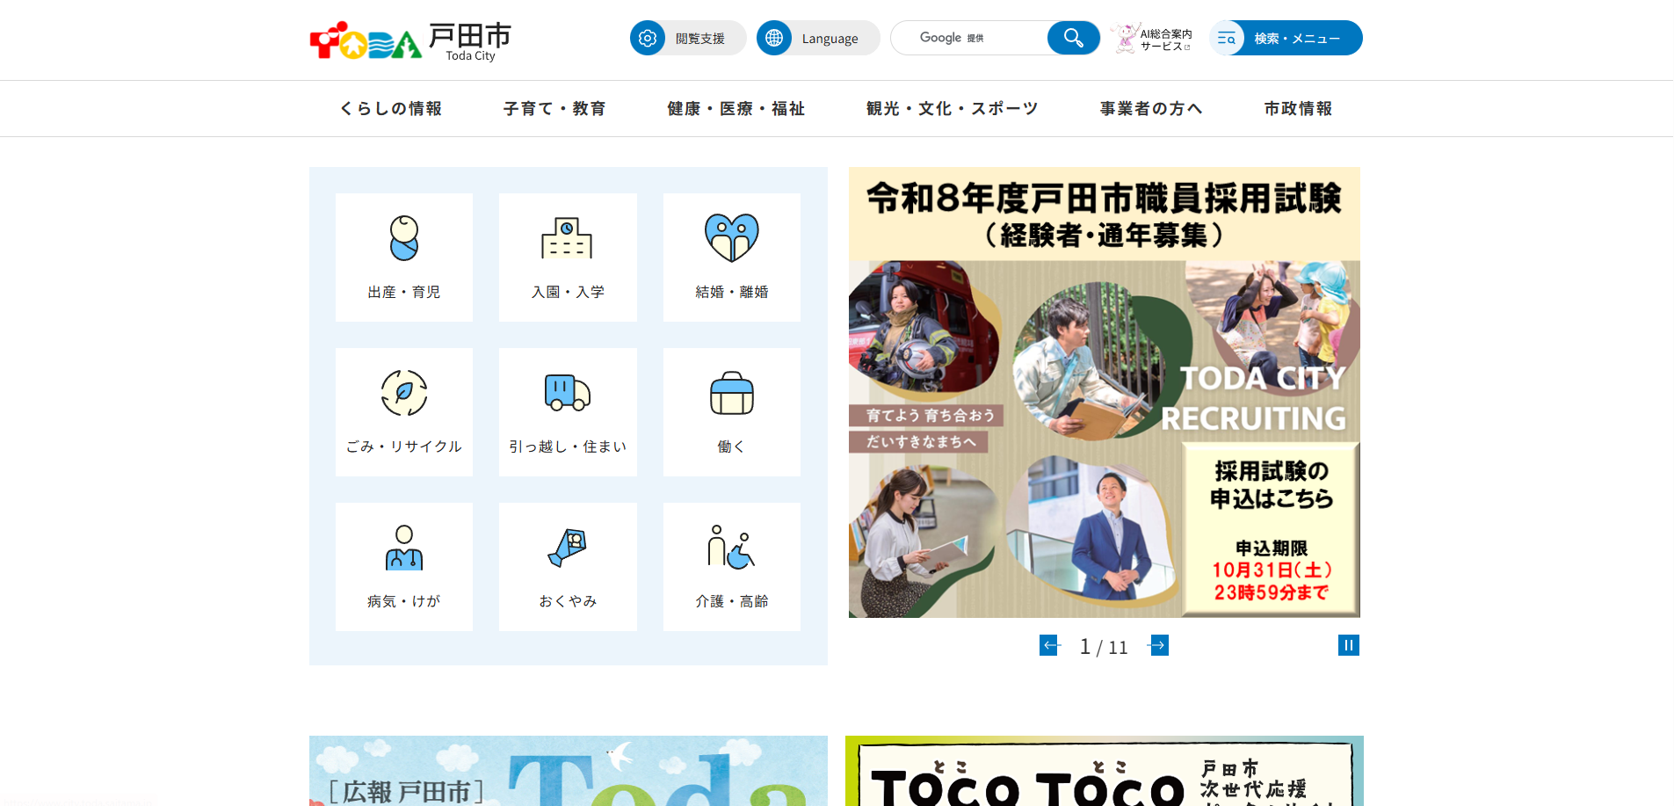The width and height of the screenshot is (1674, 806).
Task: Open the 広報 戸田市 banner
Action: click(569, 771)
